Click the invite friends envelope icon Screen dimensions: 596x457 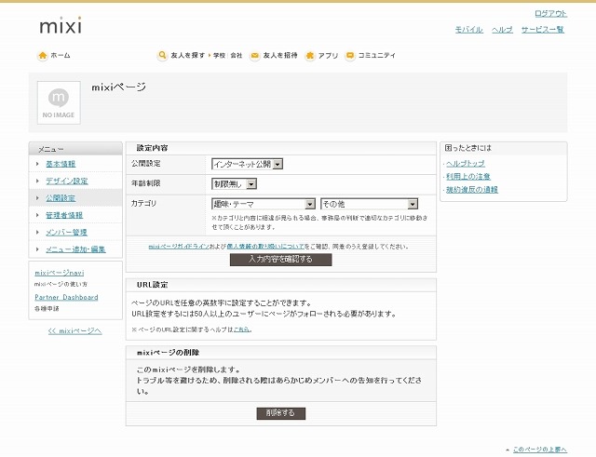tap(254, 56)
